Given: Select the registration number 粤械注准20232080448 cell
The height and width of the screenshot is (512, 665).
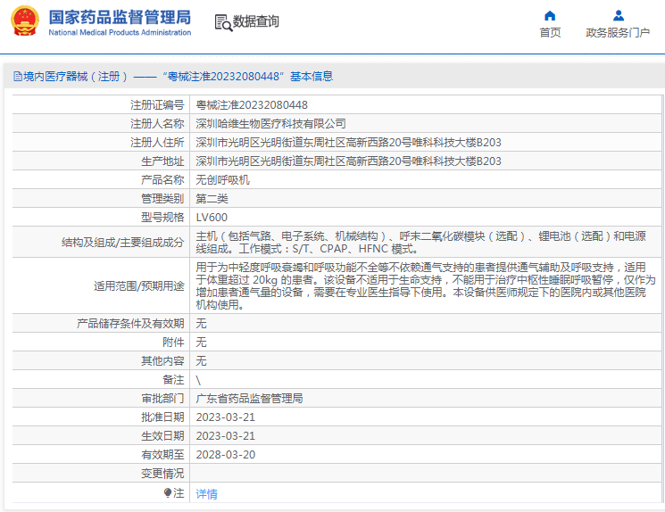Looking at the screenshot, I should (x=252, y=104).
